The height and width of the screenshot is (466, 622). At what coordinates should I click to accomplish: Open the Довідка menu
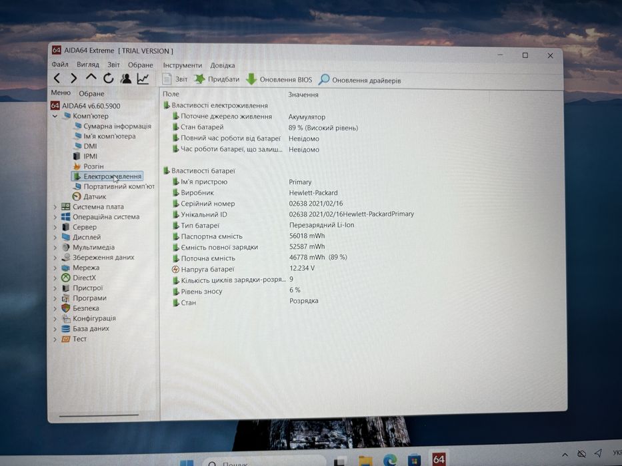223,65
